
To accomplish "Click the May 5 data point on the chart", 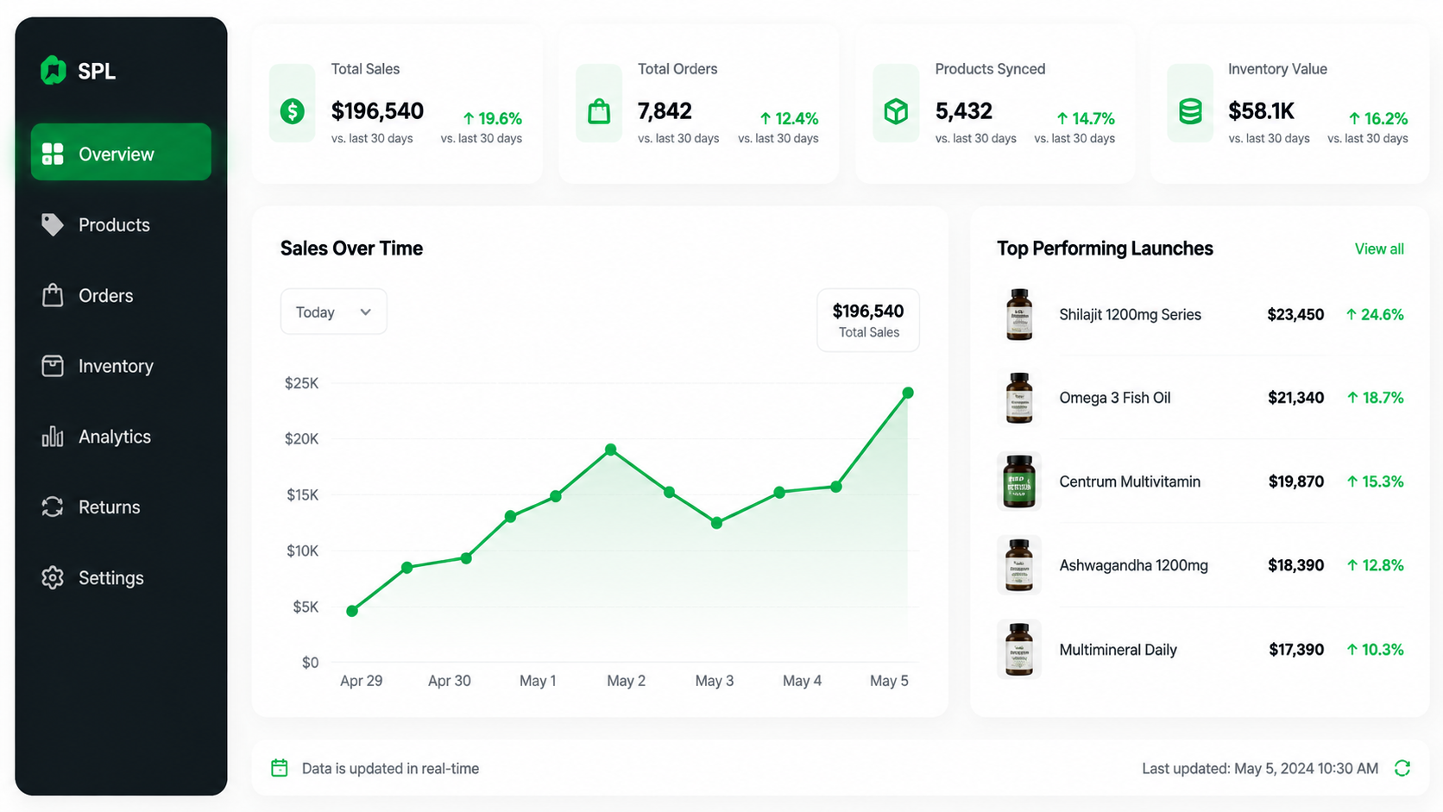I will coord(908,393).
